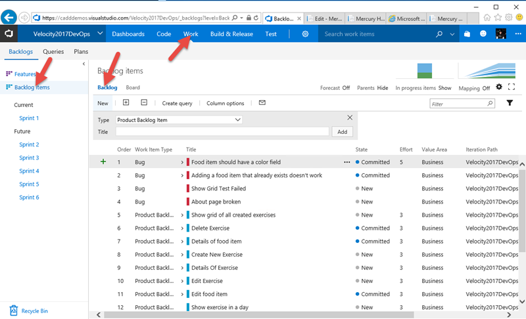
Task: Expand Adding a food item that already exists row
Action: coord(182,175)
